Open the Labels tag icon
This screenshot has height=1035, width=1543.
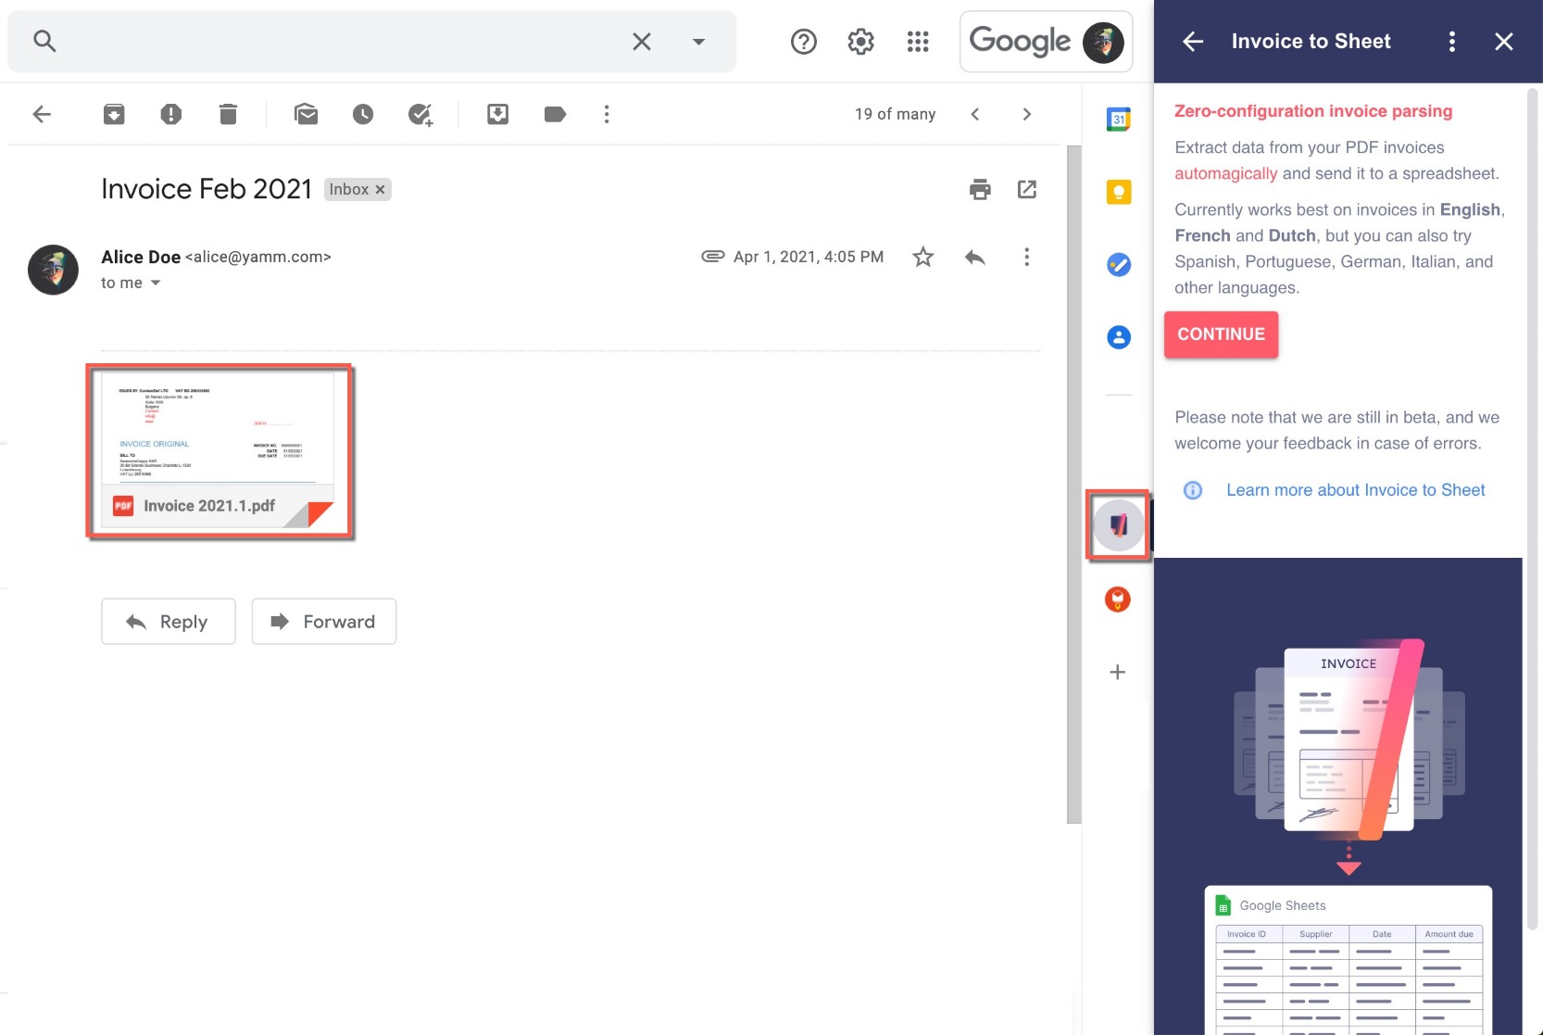click(x=555, y=114)
